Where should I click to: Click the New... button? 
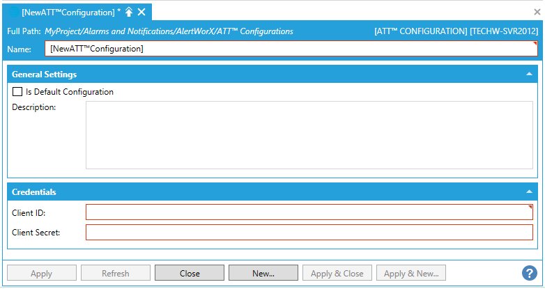click(x=263, y=273)
